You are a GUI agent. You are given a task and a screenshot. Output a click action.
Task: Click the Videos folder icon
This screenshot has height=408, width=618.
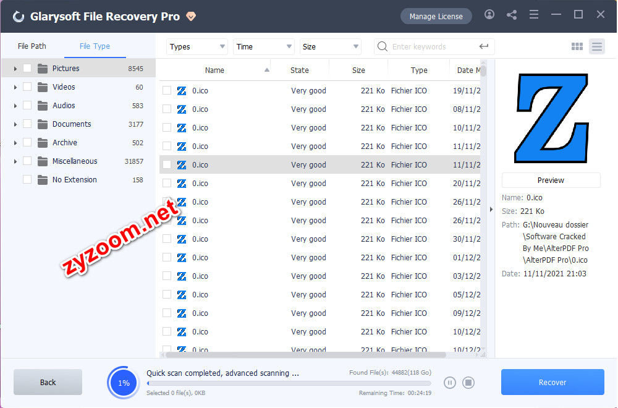tap(43, 87)
